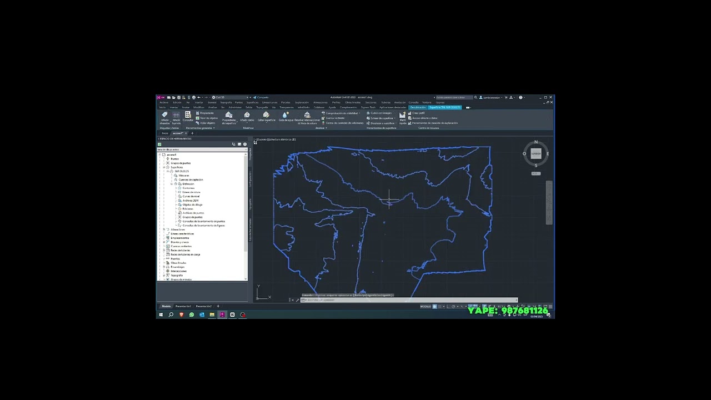Collapse the Definición tree node
Viewport: 711px width, 400px height.
[x=172, y=184]
